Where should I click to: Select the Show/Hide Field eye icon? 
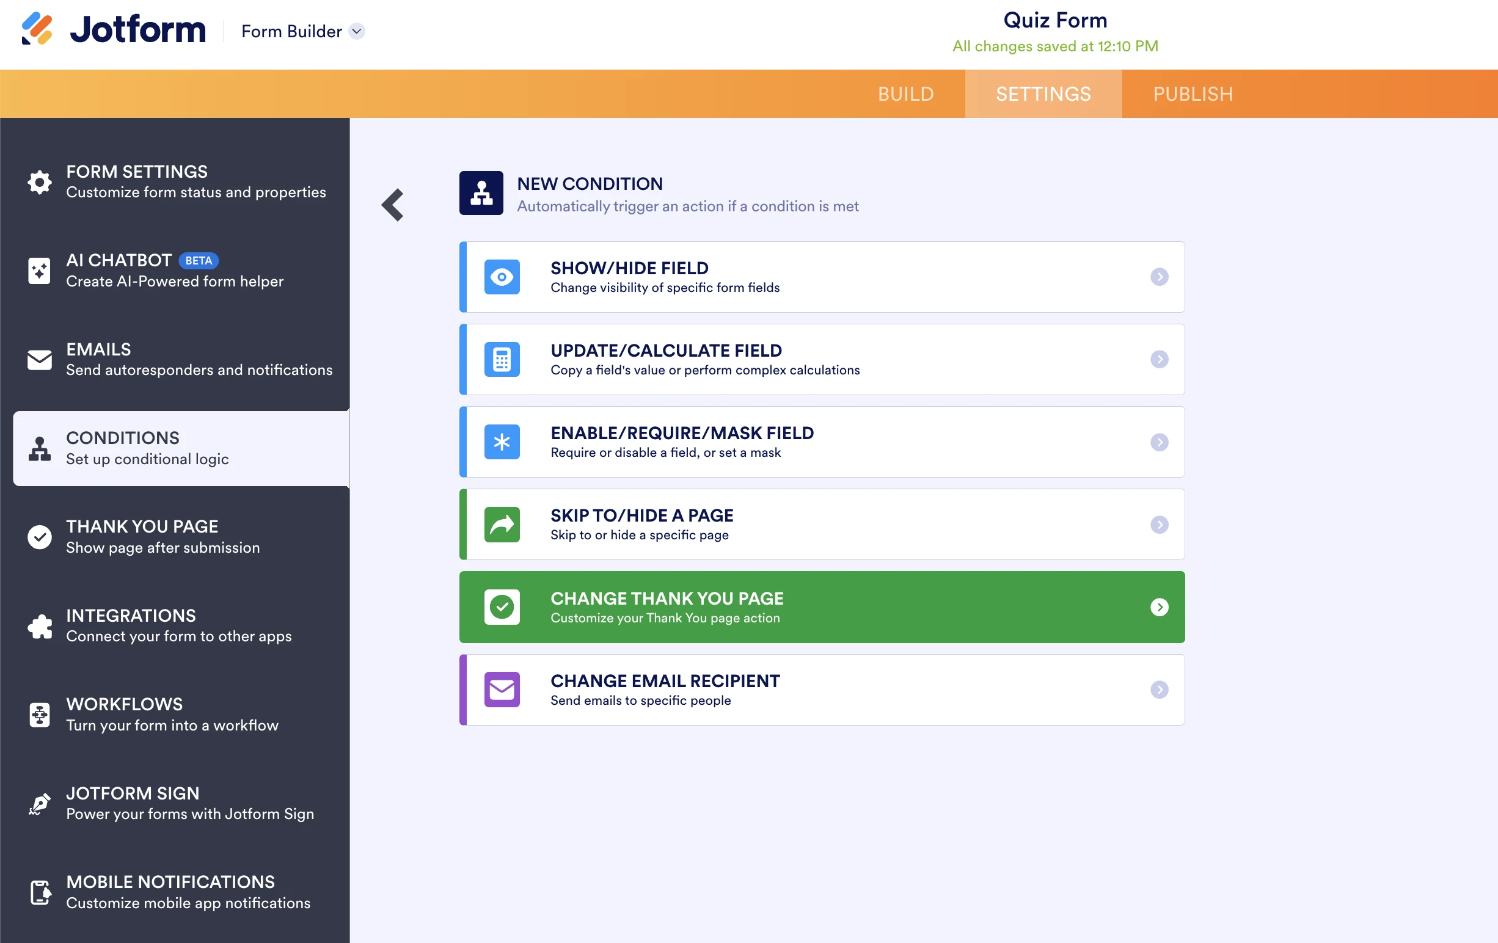pos(502,277)
